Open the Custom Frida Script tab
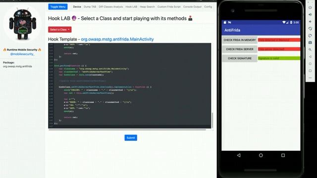Image resolution: width=317 pixels, height=178 pixels. (x=169, y=6)
